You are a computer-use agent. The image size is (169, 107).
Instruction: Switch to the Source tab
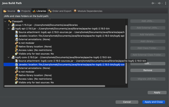(9, 11)
